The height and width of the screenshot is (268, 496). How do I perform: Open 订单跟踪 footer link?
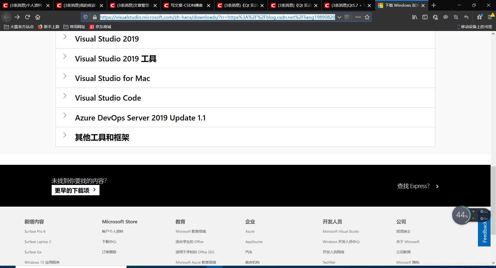(x=109, y=252)
